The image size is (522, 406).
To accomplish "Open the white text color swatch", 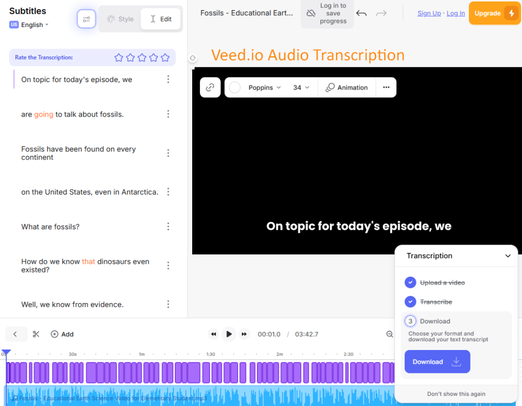I will point(234,88).
